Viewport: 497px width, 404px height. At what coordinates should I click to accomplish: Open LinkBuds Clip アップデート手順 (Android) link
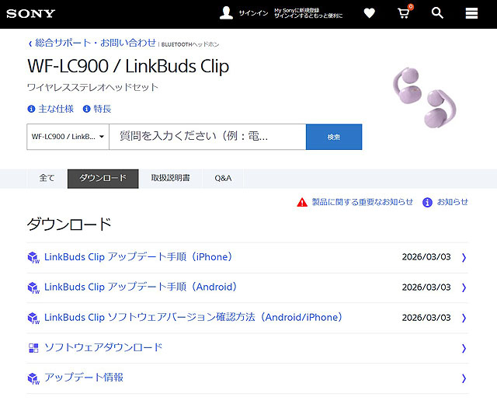[x=141, y=287]
